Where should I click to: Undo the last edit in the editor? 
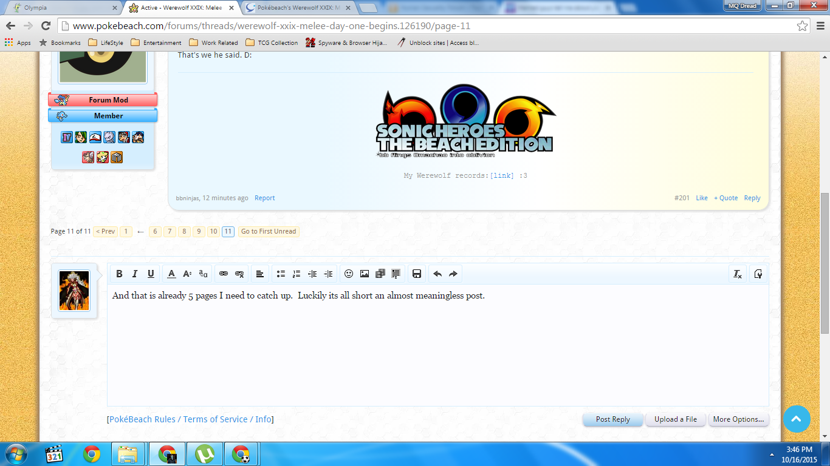click(x=437, y=274)
